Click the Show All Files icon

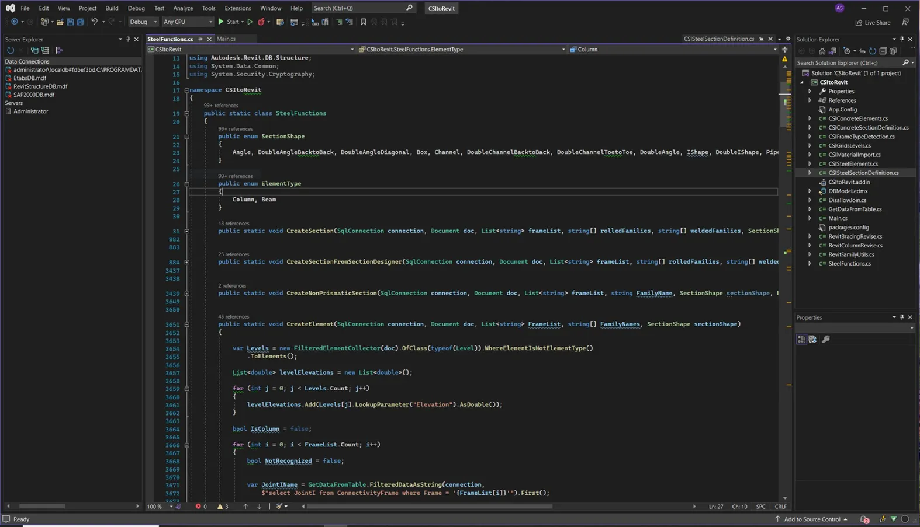pos(893,51)
